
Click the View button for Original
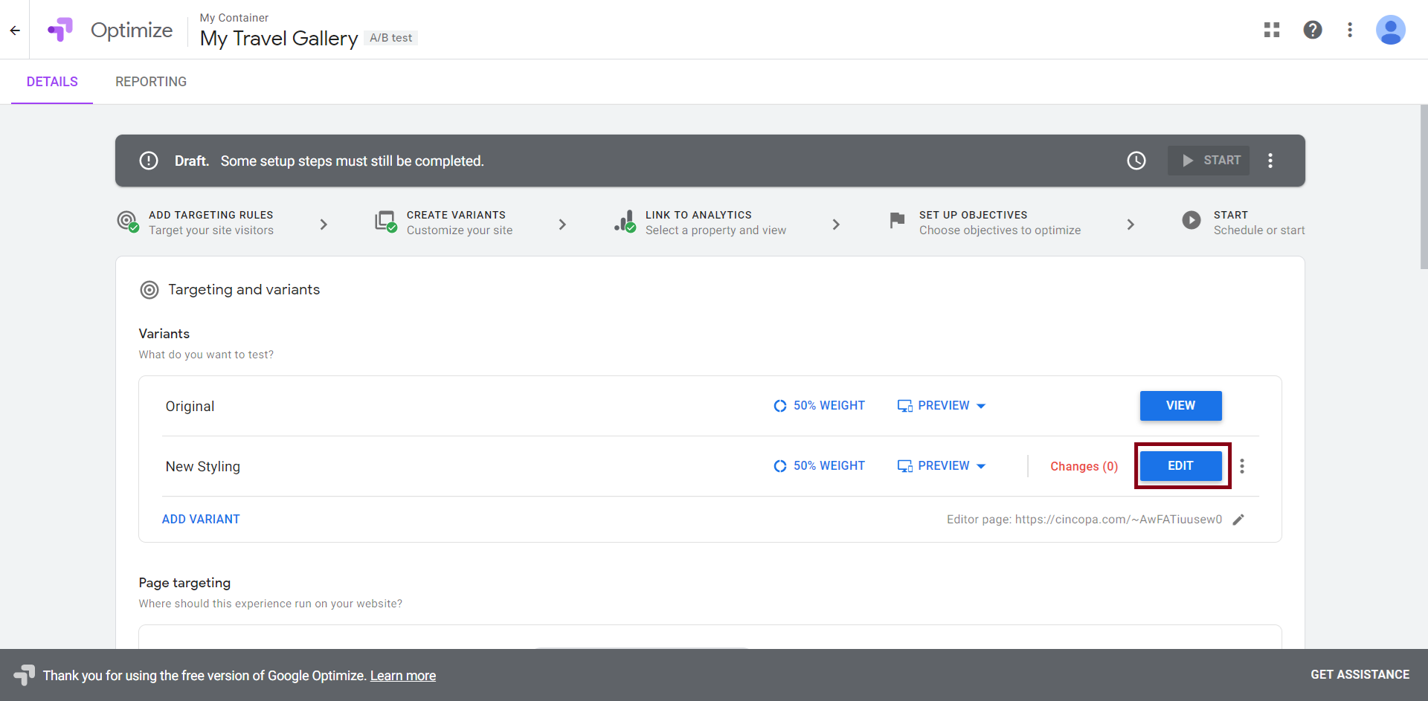coord(1180,406)
